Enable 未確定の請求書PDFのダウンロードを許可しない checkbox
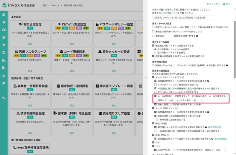 click(x=153, y=31)
